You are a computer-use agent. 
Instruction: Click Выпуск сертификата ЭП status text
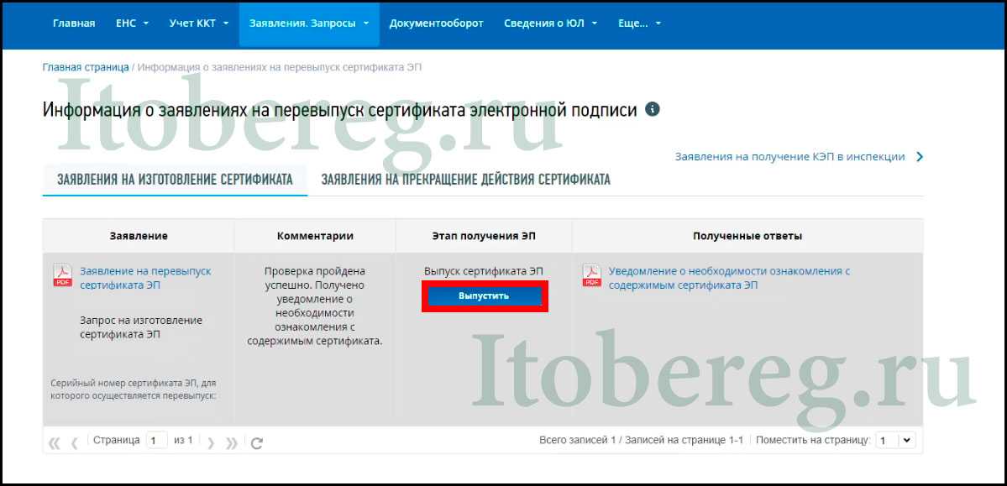484,271
